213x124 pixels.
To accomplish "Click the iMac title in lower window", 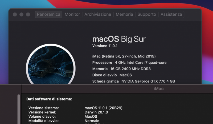I will (158, 89).
